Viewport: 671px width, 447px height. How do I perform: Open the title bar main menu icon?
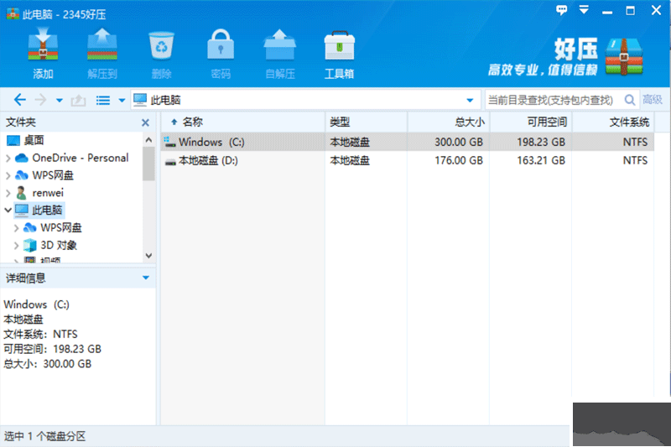point(584,9)
